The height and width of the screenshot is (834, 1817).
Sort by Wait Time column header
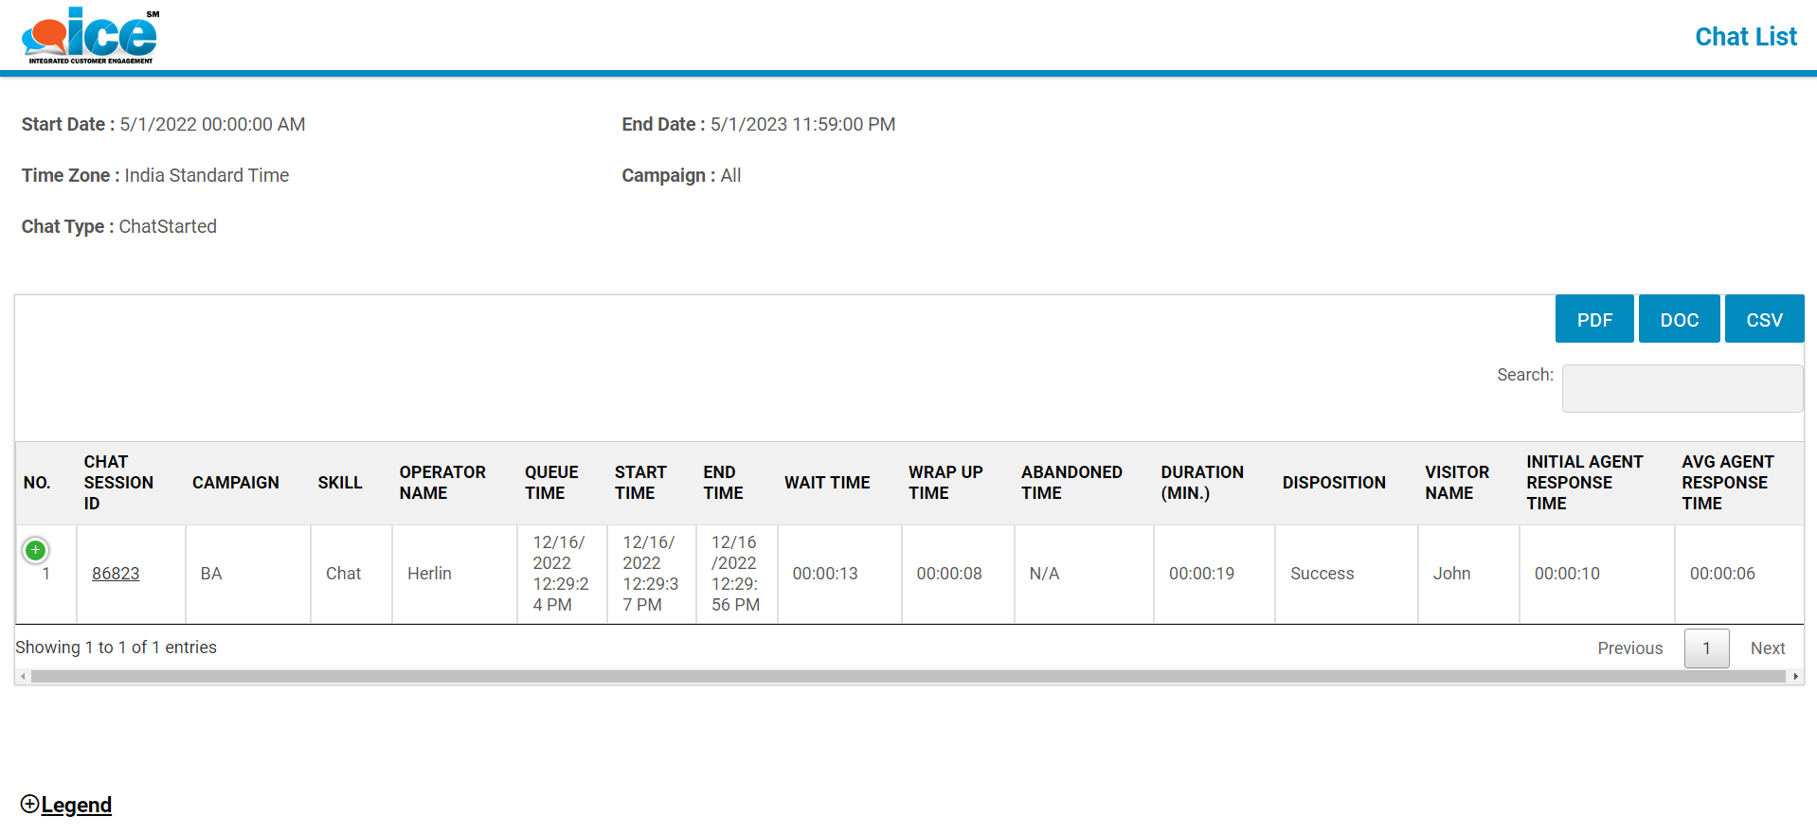coord(827,483)
